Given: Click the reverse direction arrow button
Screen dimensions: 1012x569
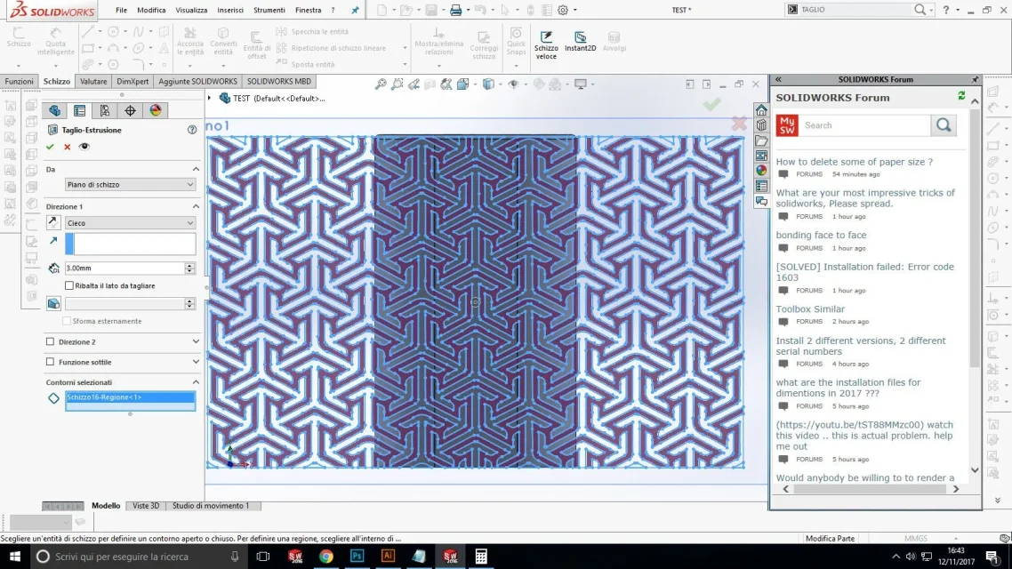Looking at the screenshot, I should (53, 223).
